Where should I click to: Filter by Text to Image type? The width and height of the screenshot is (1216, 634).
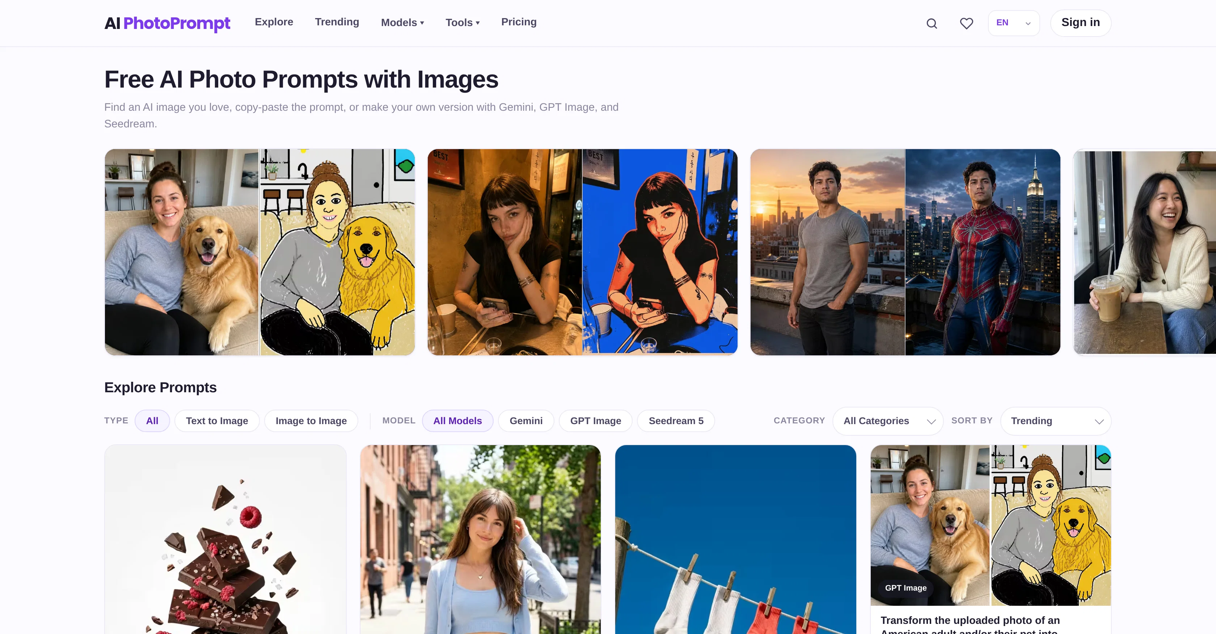point(217,420)
